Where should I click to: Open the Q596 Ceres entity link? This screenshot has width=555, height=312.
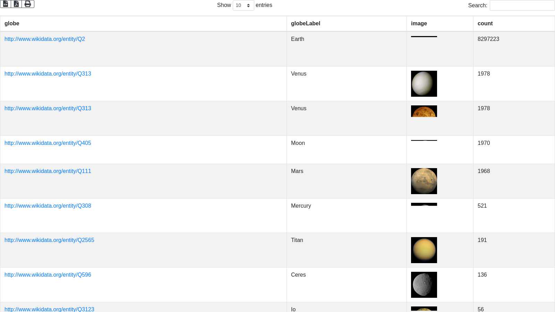tap(48, 275)
